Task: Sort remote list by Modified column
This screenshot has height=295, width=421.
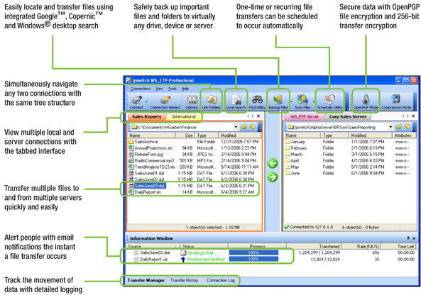Action: [x=371, y=135]
